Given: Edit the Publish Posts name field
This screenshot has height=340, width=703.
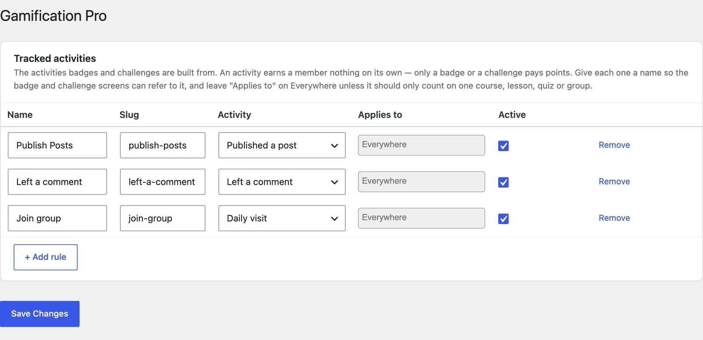Looking at the screenshot, I should (57, 145).
